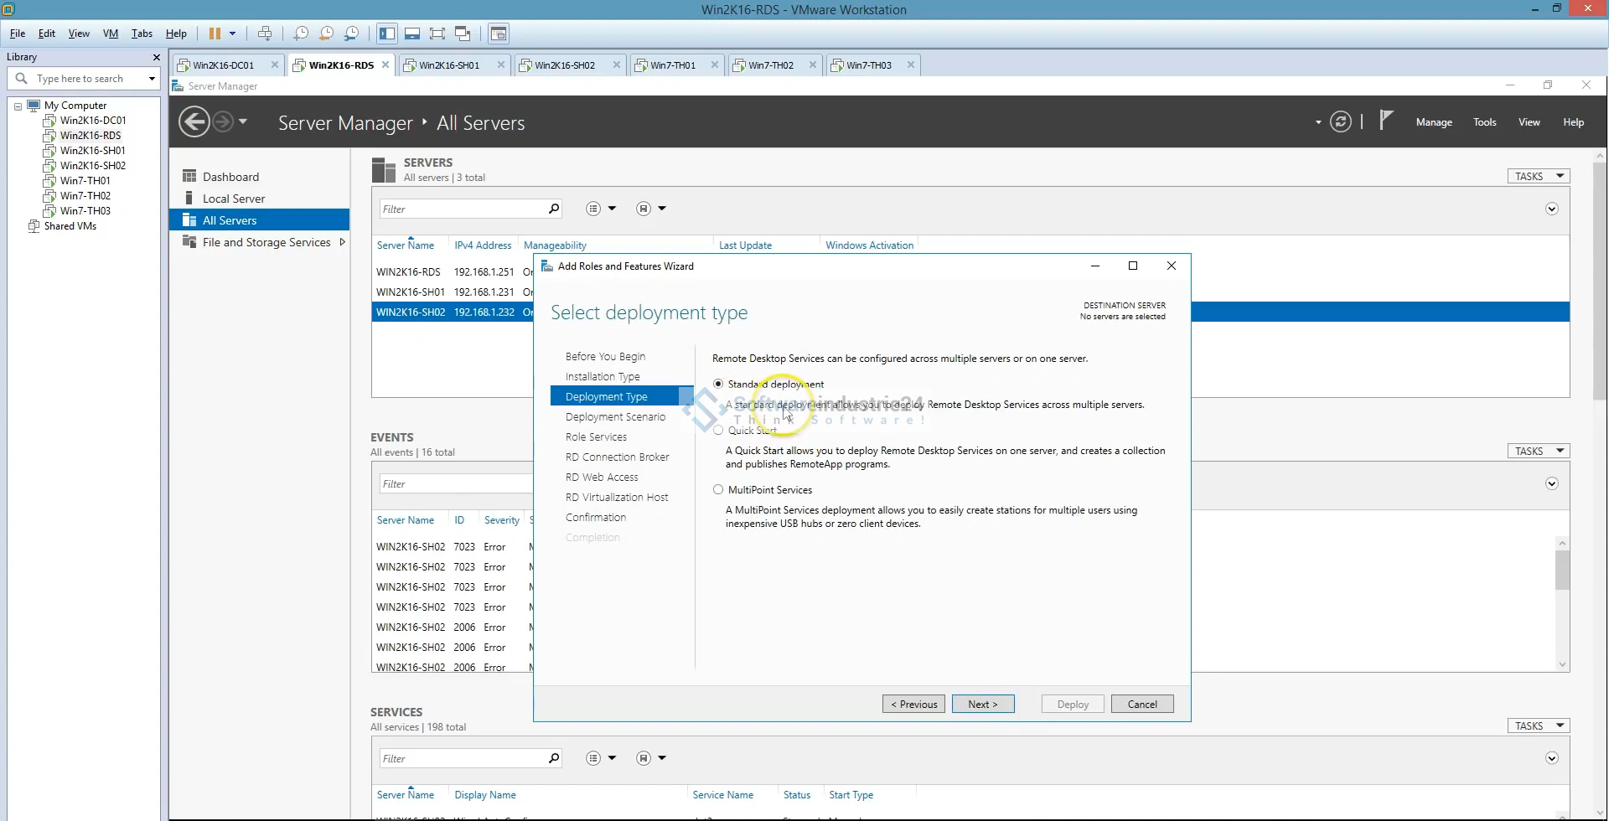
Task: Enter full screen mode via toolbar icon
Action: coord(437,34)
